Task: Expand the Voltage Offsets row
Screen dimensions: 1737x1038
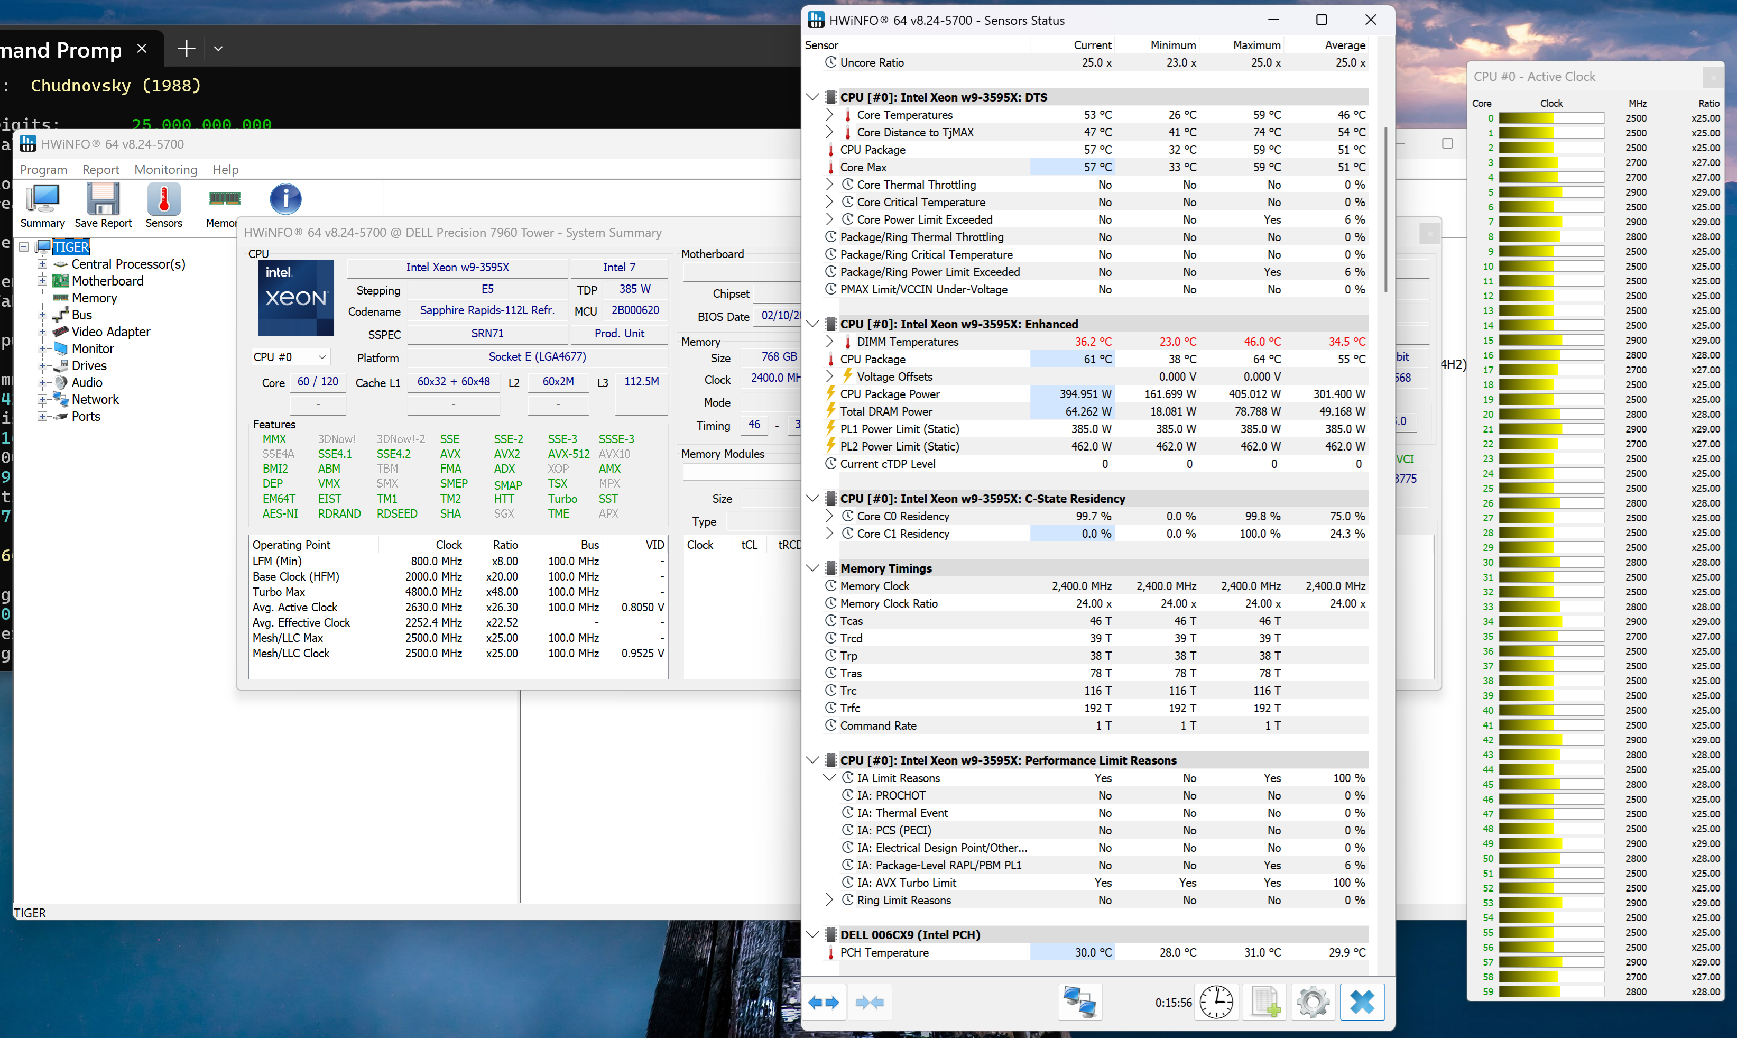Action: [x=830, y=376]
